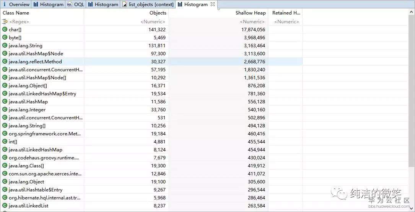Viewport: 415px width, 212px height.
Task: Click the shallow heap value 3,968,496
Action: (x=254, y=37)
